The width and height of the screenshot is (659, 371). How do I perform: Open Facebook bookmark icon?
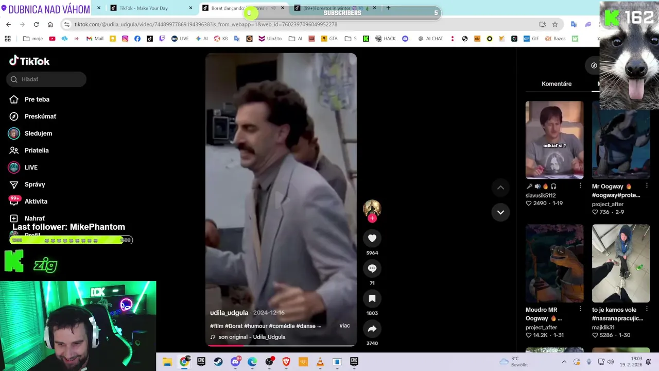tap(137, 39)
